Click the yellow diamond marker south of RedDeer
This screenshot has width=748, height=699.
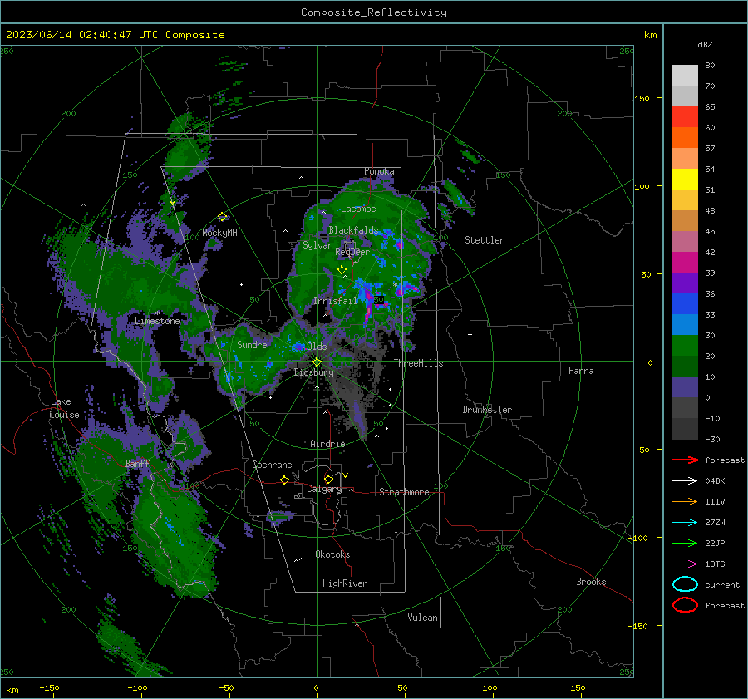click(342, 270)
